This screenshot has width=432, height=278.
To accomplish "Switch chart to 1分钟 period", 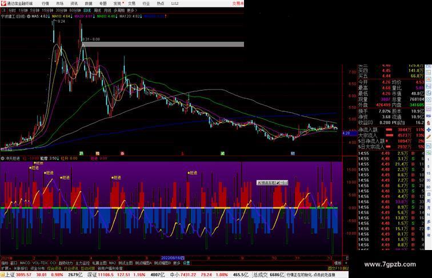I will [23, 10].
